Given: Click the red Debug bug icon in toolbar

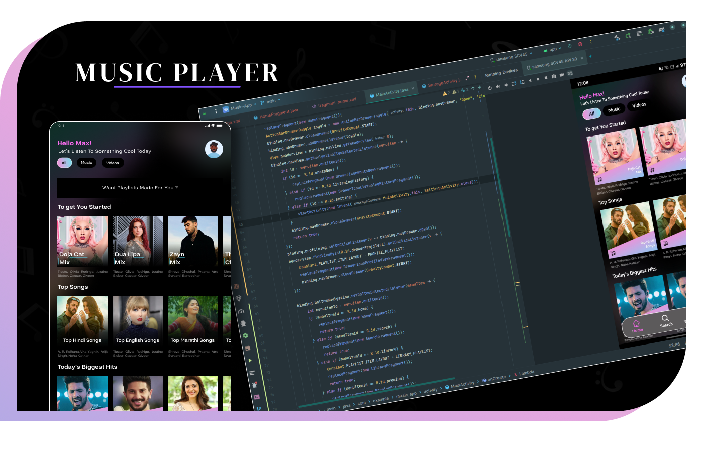Looking at the screenshot, I should point(580,44).
